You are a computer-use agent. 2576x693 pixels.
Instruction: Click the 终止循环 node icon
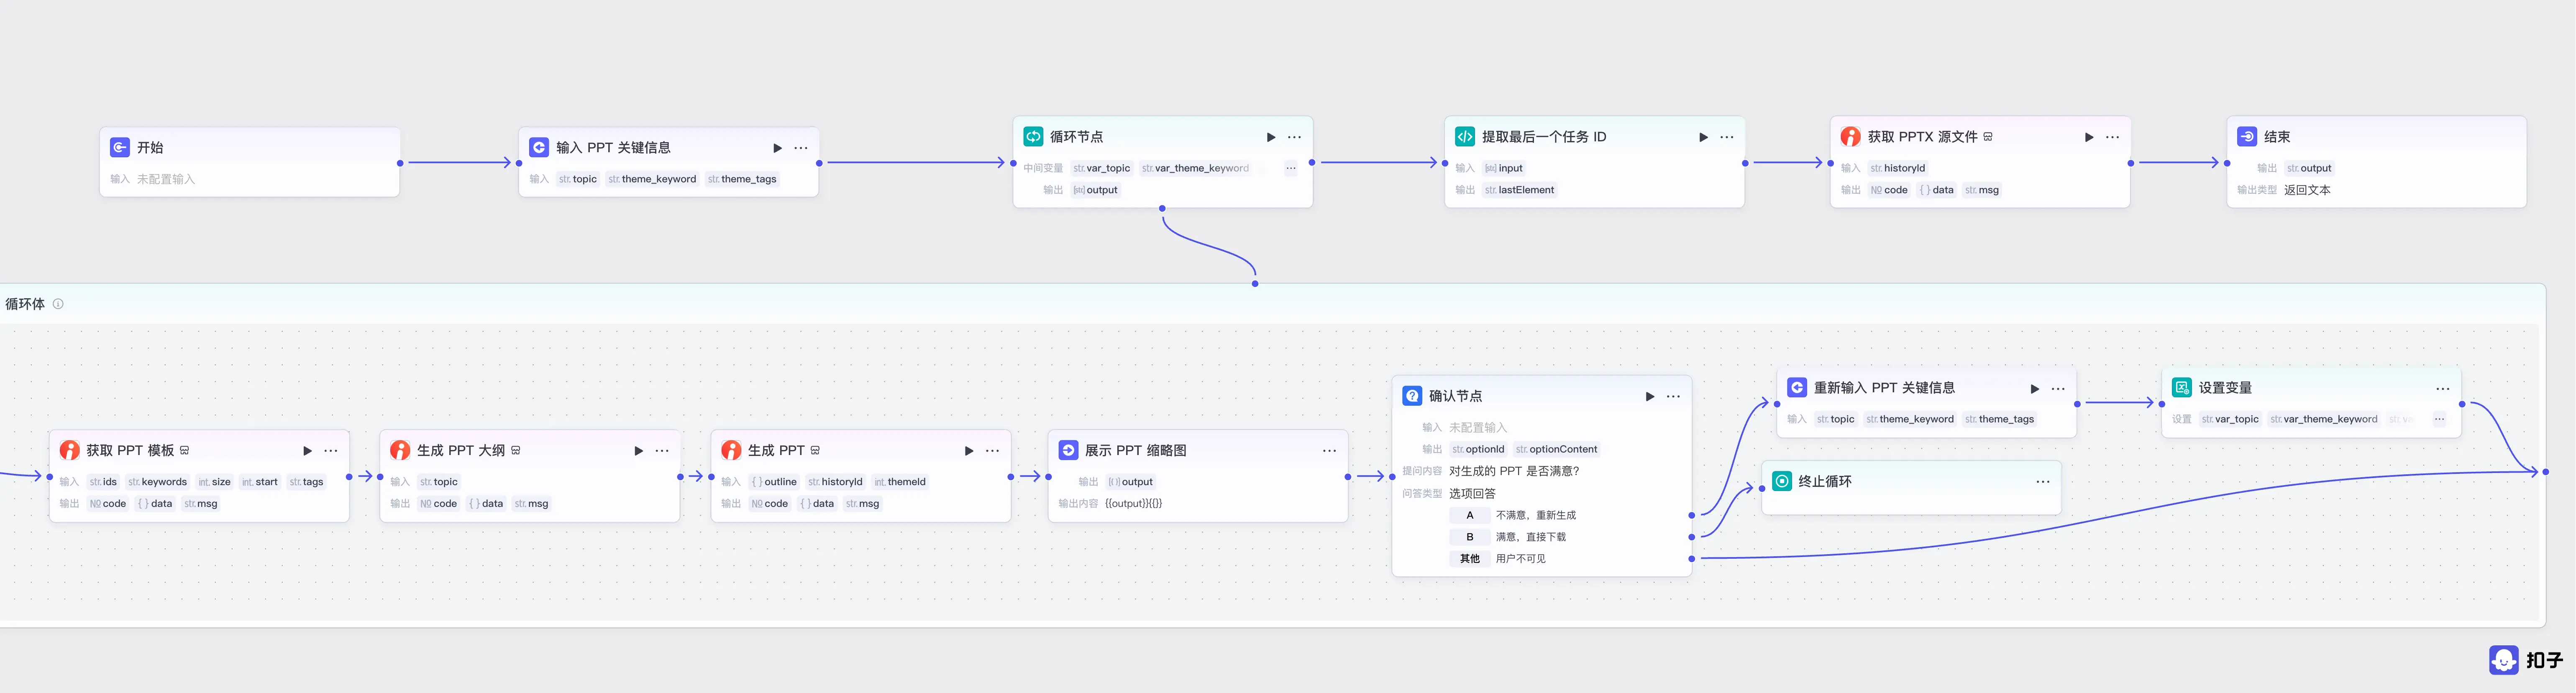pyautogui.click(x=1782, y=481)
